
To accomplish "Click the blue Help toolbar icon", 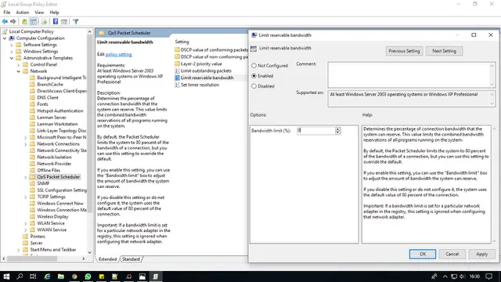I will [x=56, y=21].
